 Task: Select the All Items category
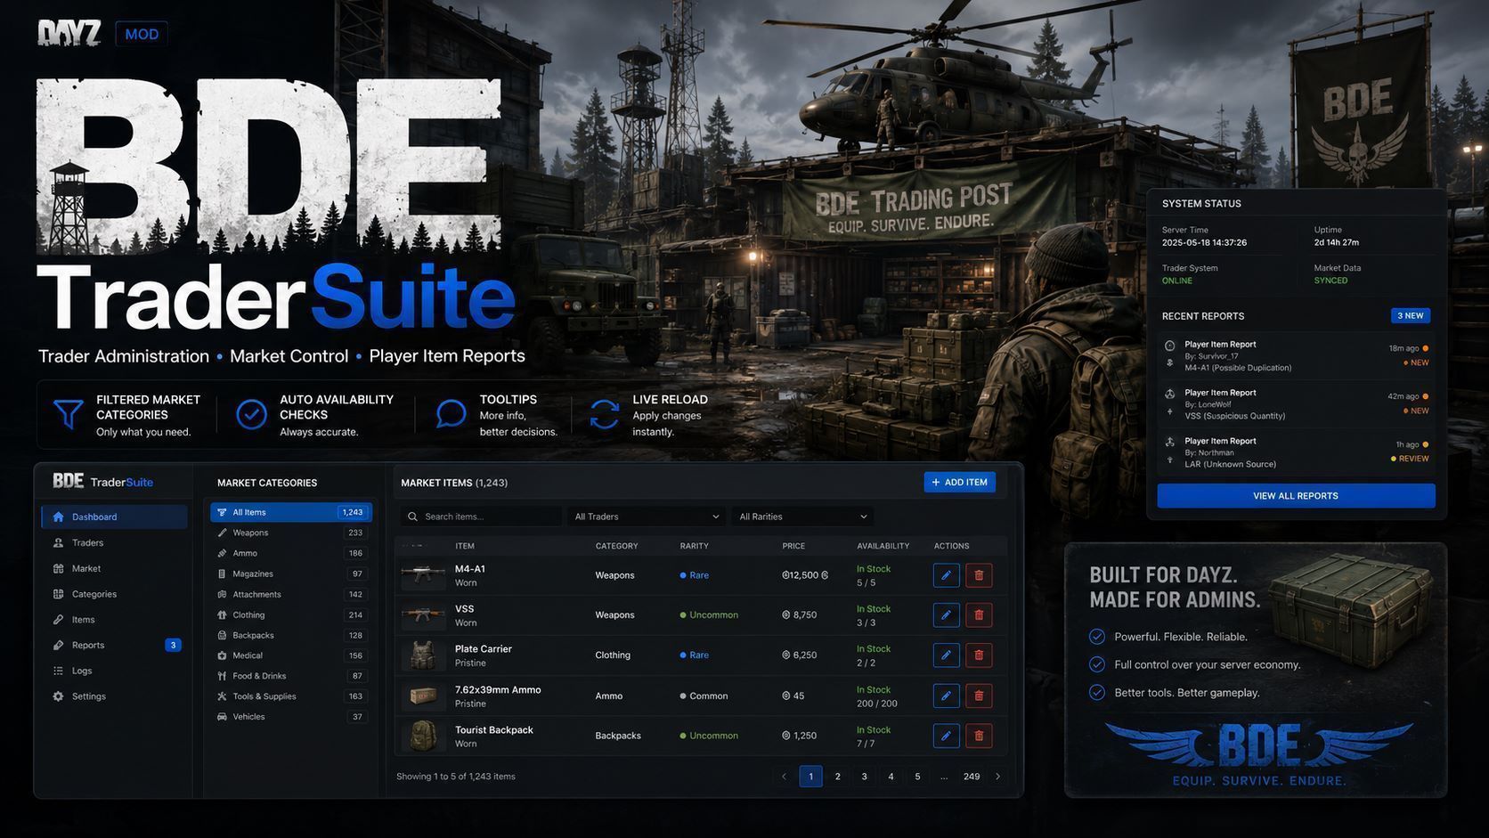point(290,512)
